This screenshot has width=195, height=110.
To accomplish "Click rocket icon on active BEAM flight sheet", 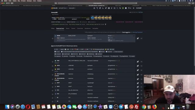I will coord(138,38).
